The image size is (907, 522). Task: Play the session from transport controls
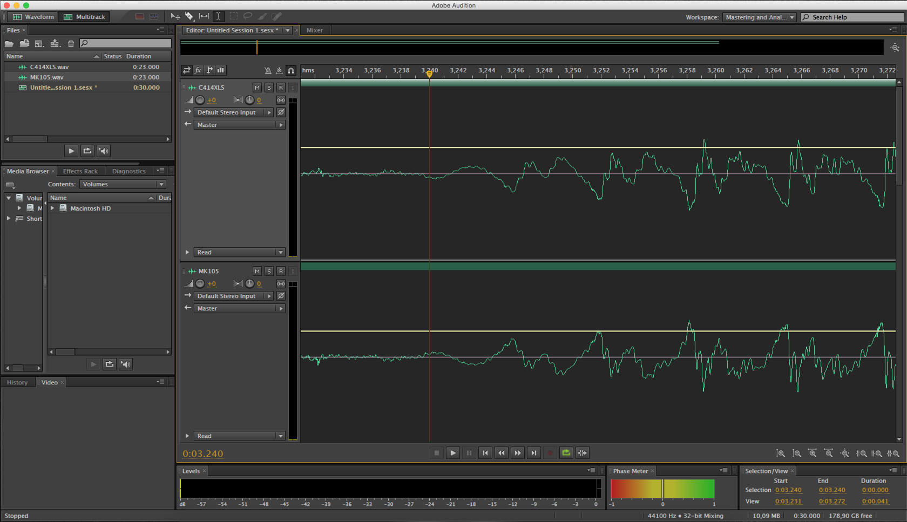453,453
